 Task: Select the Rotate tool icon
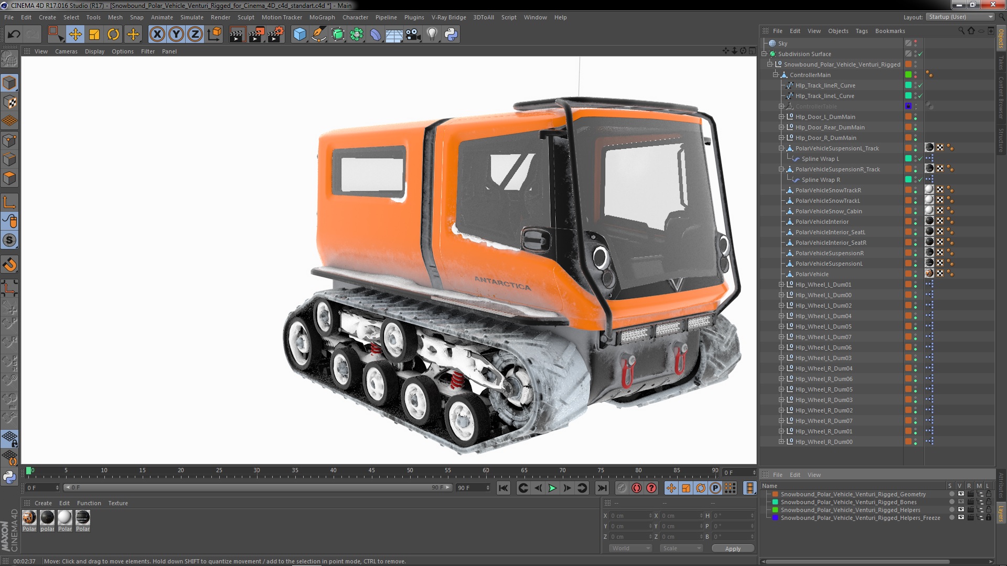click(x=113, y=35)
